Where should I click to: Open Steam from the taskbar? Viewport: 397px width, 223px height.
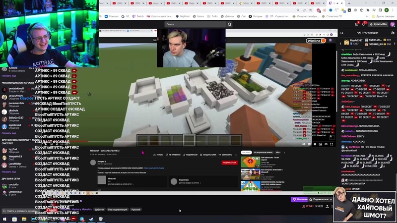coord(91,219)
